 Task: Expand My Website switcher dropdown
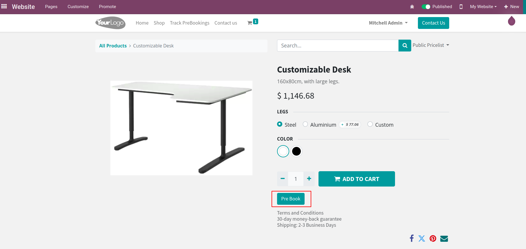483,7
